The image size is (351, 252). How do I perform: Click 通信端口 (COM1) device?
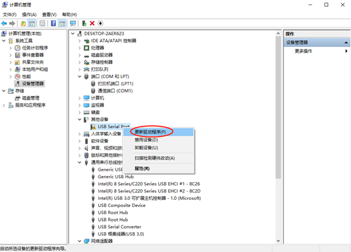[115, 91]
